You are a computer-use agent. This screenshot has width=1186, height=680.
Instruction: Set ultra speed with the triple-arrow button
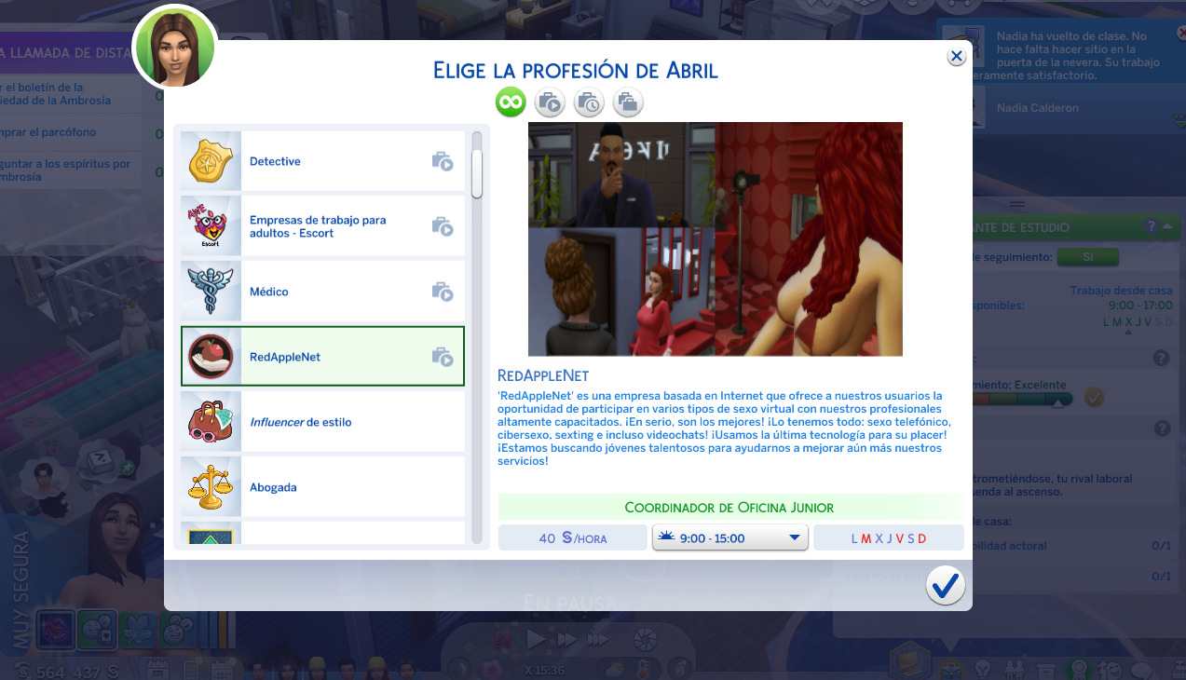(599, 639)
